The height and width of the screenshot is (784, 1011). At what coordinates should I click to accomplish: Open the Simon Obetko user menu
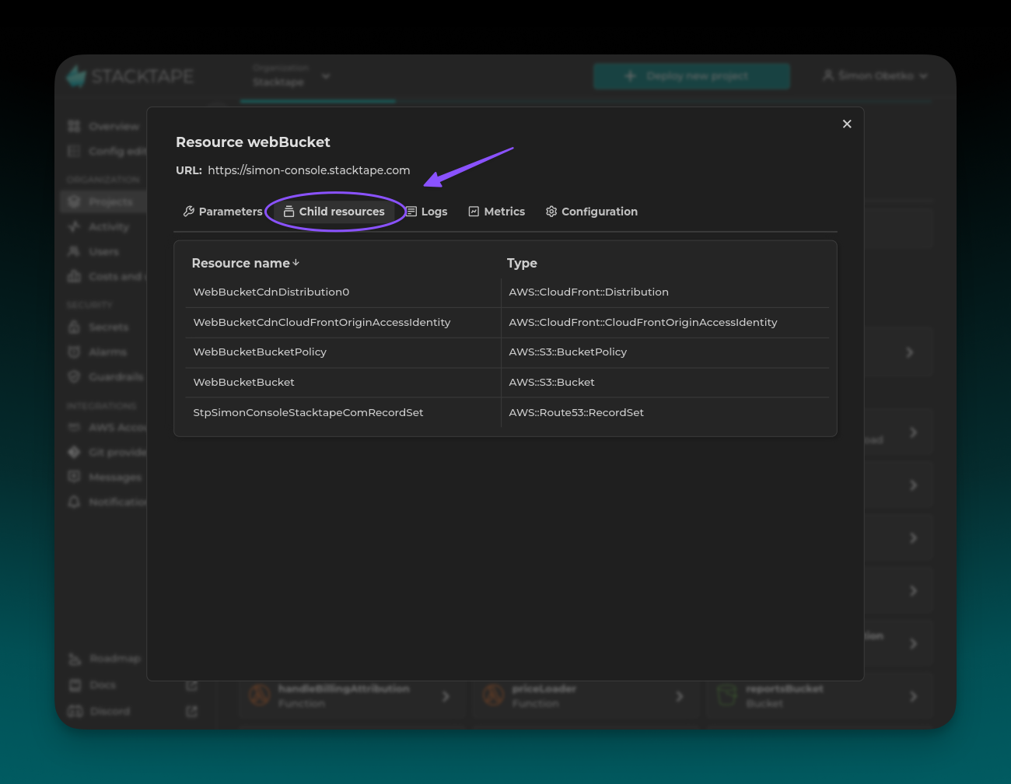(875, 75)
